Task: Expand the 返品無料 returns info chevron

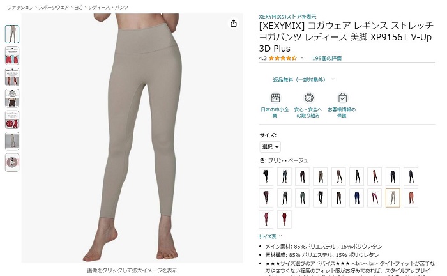Action: [333, 79]
